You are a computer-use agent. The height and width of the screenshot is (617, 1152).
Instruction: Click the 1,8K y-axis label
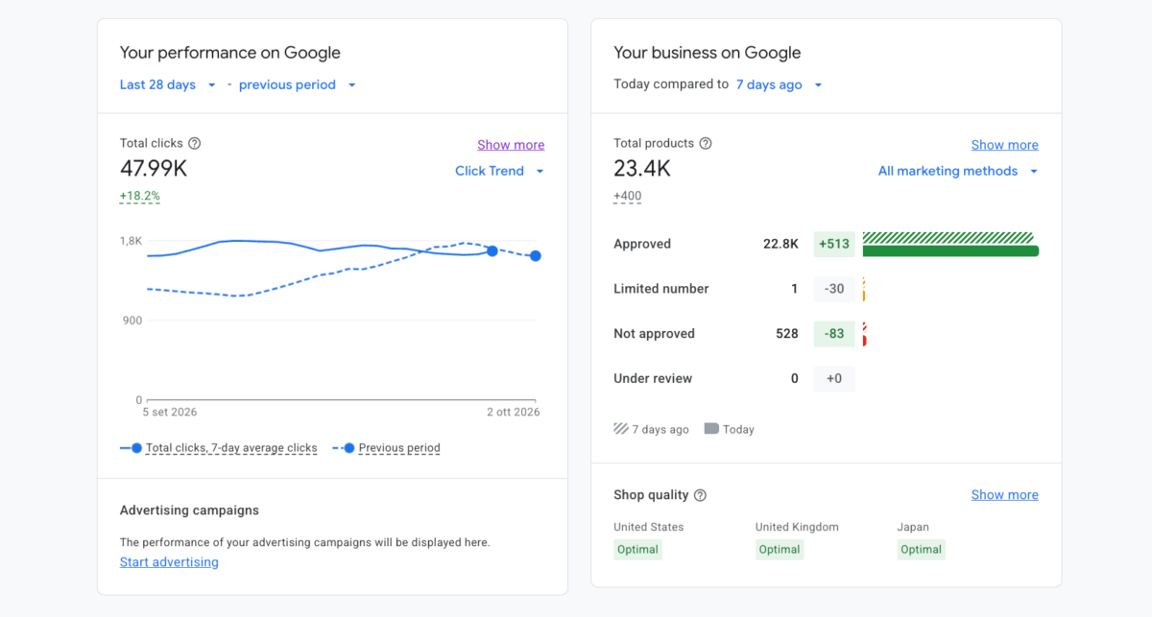pos(131,241)
